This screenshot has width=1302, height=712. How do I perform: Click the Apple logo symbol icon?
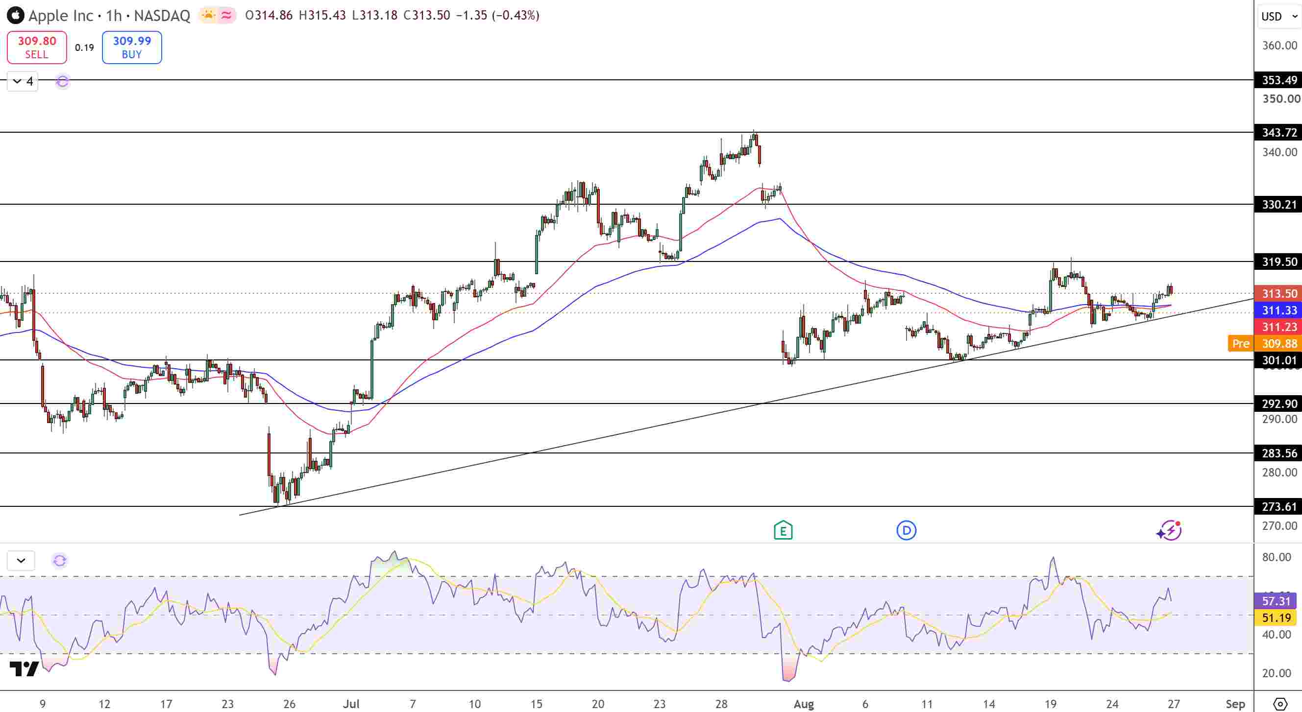click(15, 15)
